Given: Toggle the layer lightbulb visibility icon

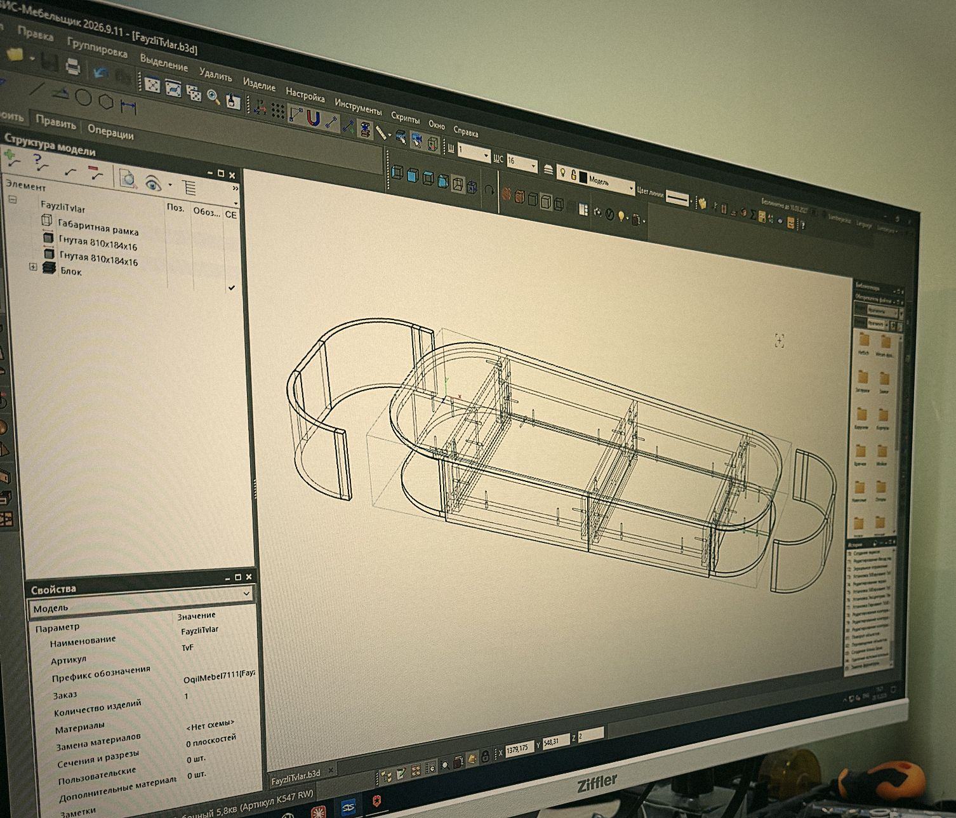Looking at the screenshot, I should [562, 173].
